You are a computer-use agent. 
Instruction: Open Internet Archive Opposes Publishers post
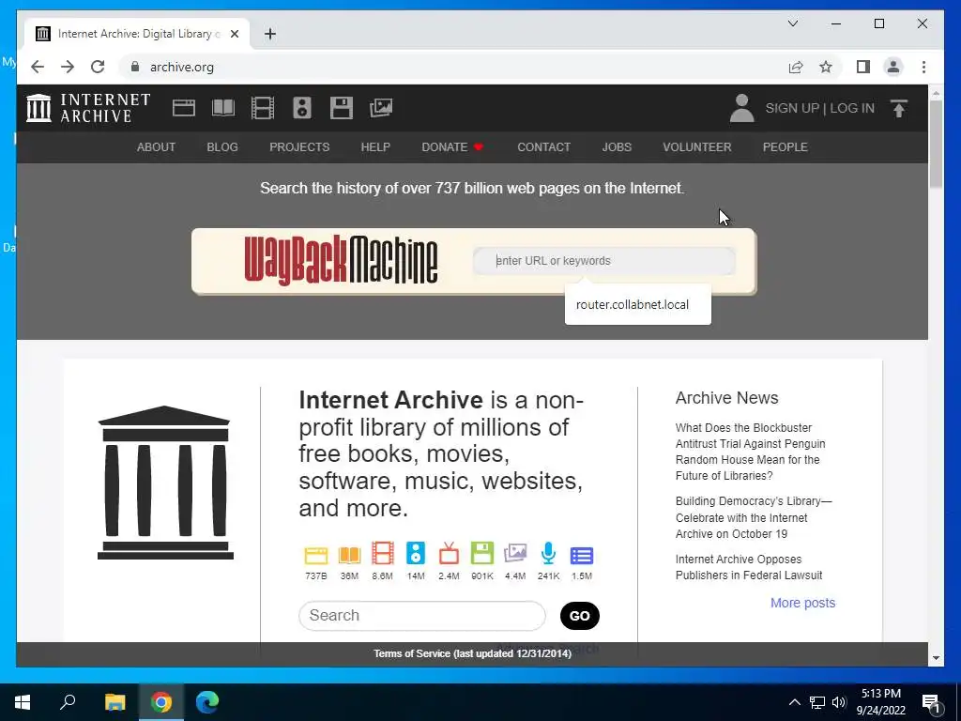click(x=748, y=567)
